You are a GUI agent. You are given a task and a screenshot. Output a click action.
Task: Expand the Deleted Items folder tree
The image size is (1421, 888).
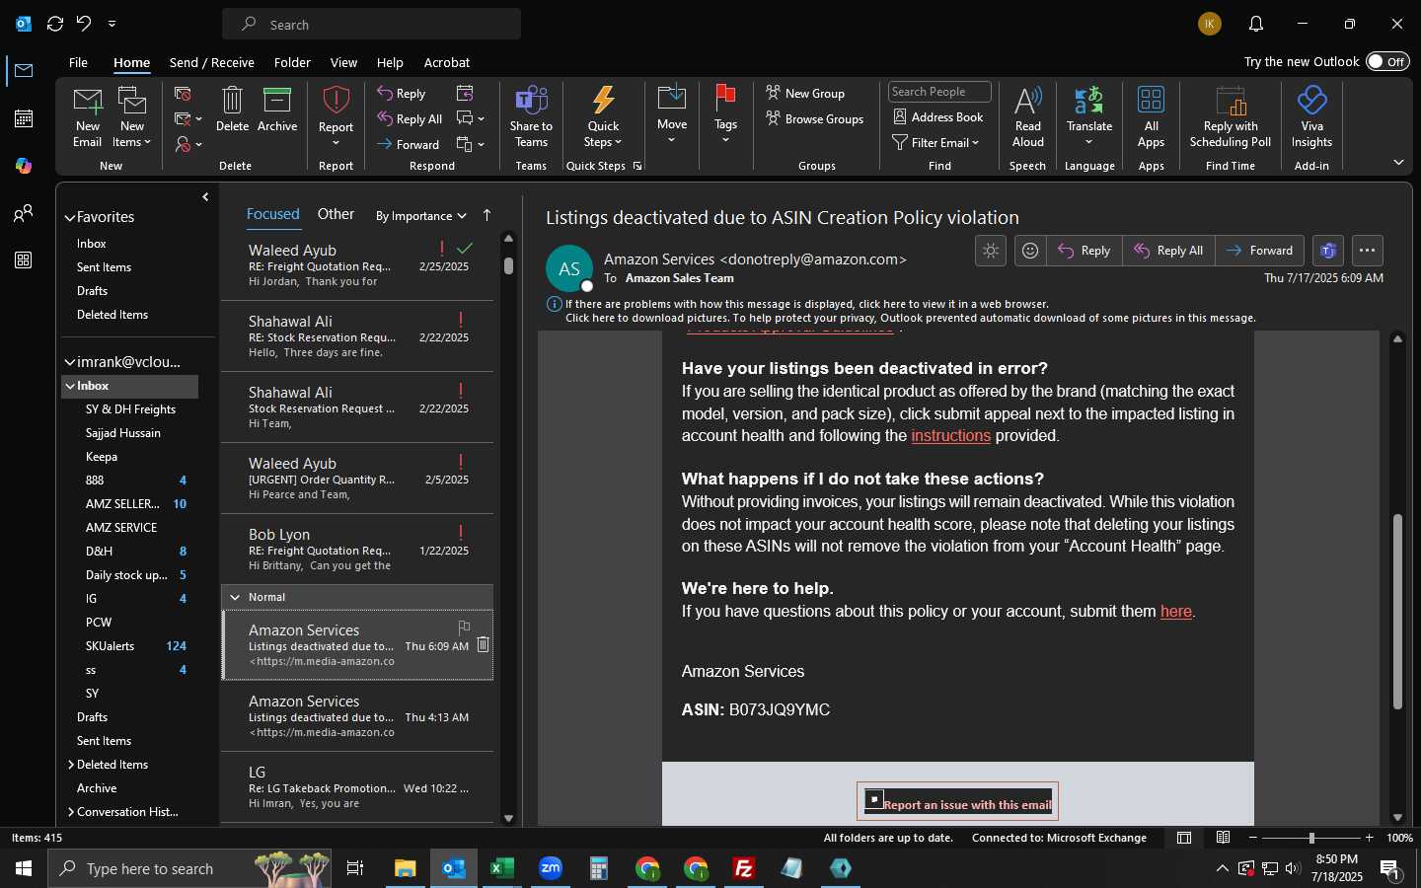click(71, 765)
